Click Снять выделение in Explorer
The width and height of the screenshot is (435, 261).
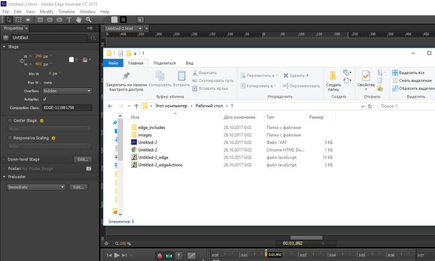[x=412, y=80]
